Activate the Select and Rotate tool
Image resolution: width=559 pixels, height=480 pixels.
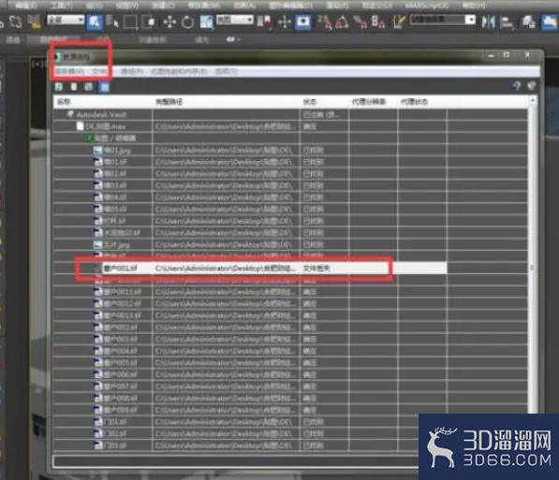(187, 22)
